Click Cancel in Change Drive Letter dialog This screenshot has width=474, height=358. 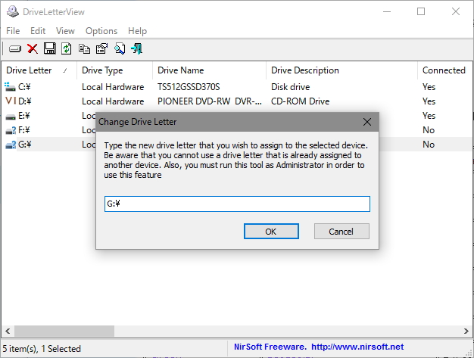coord(341,232)
